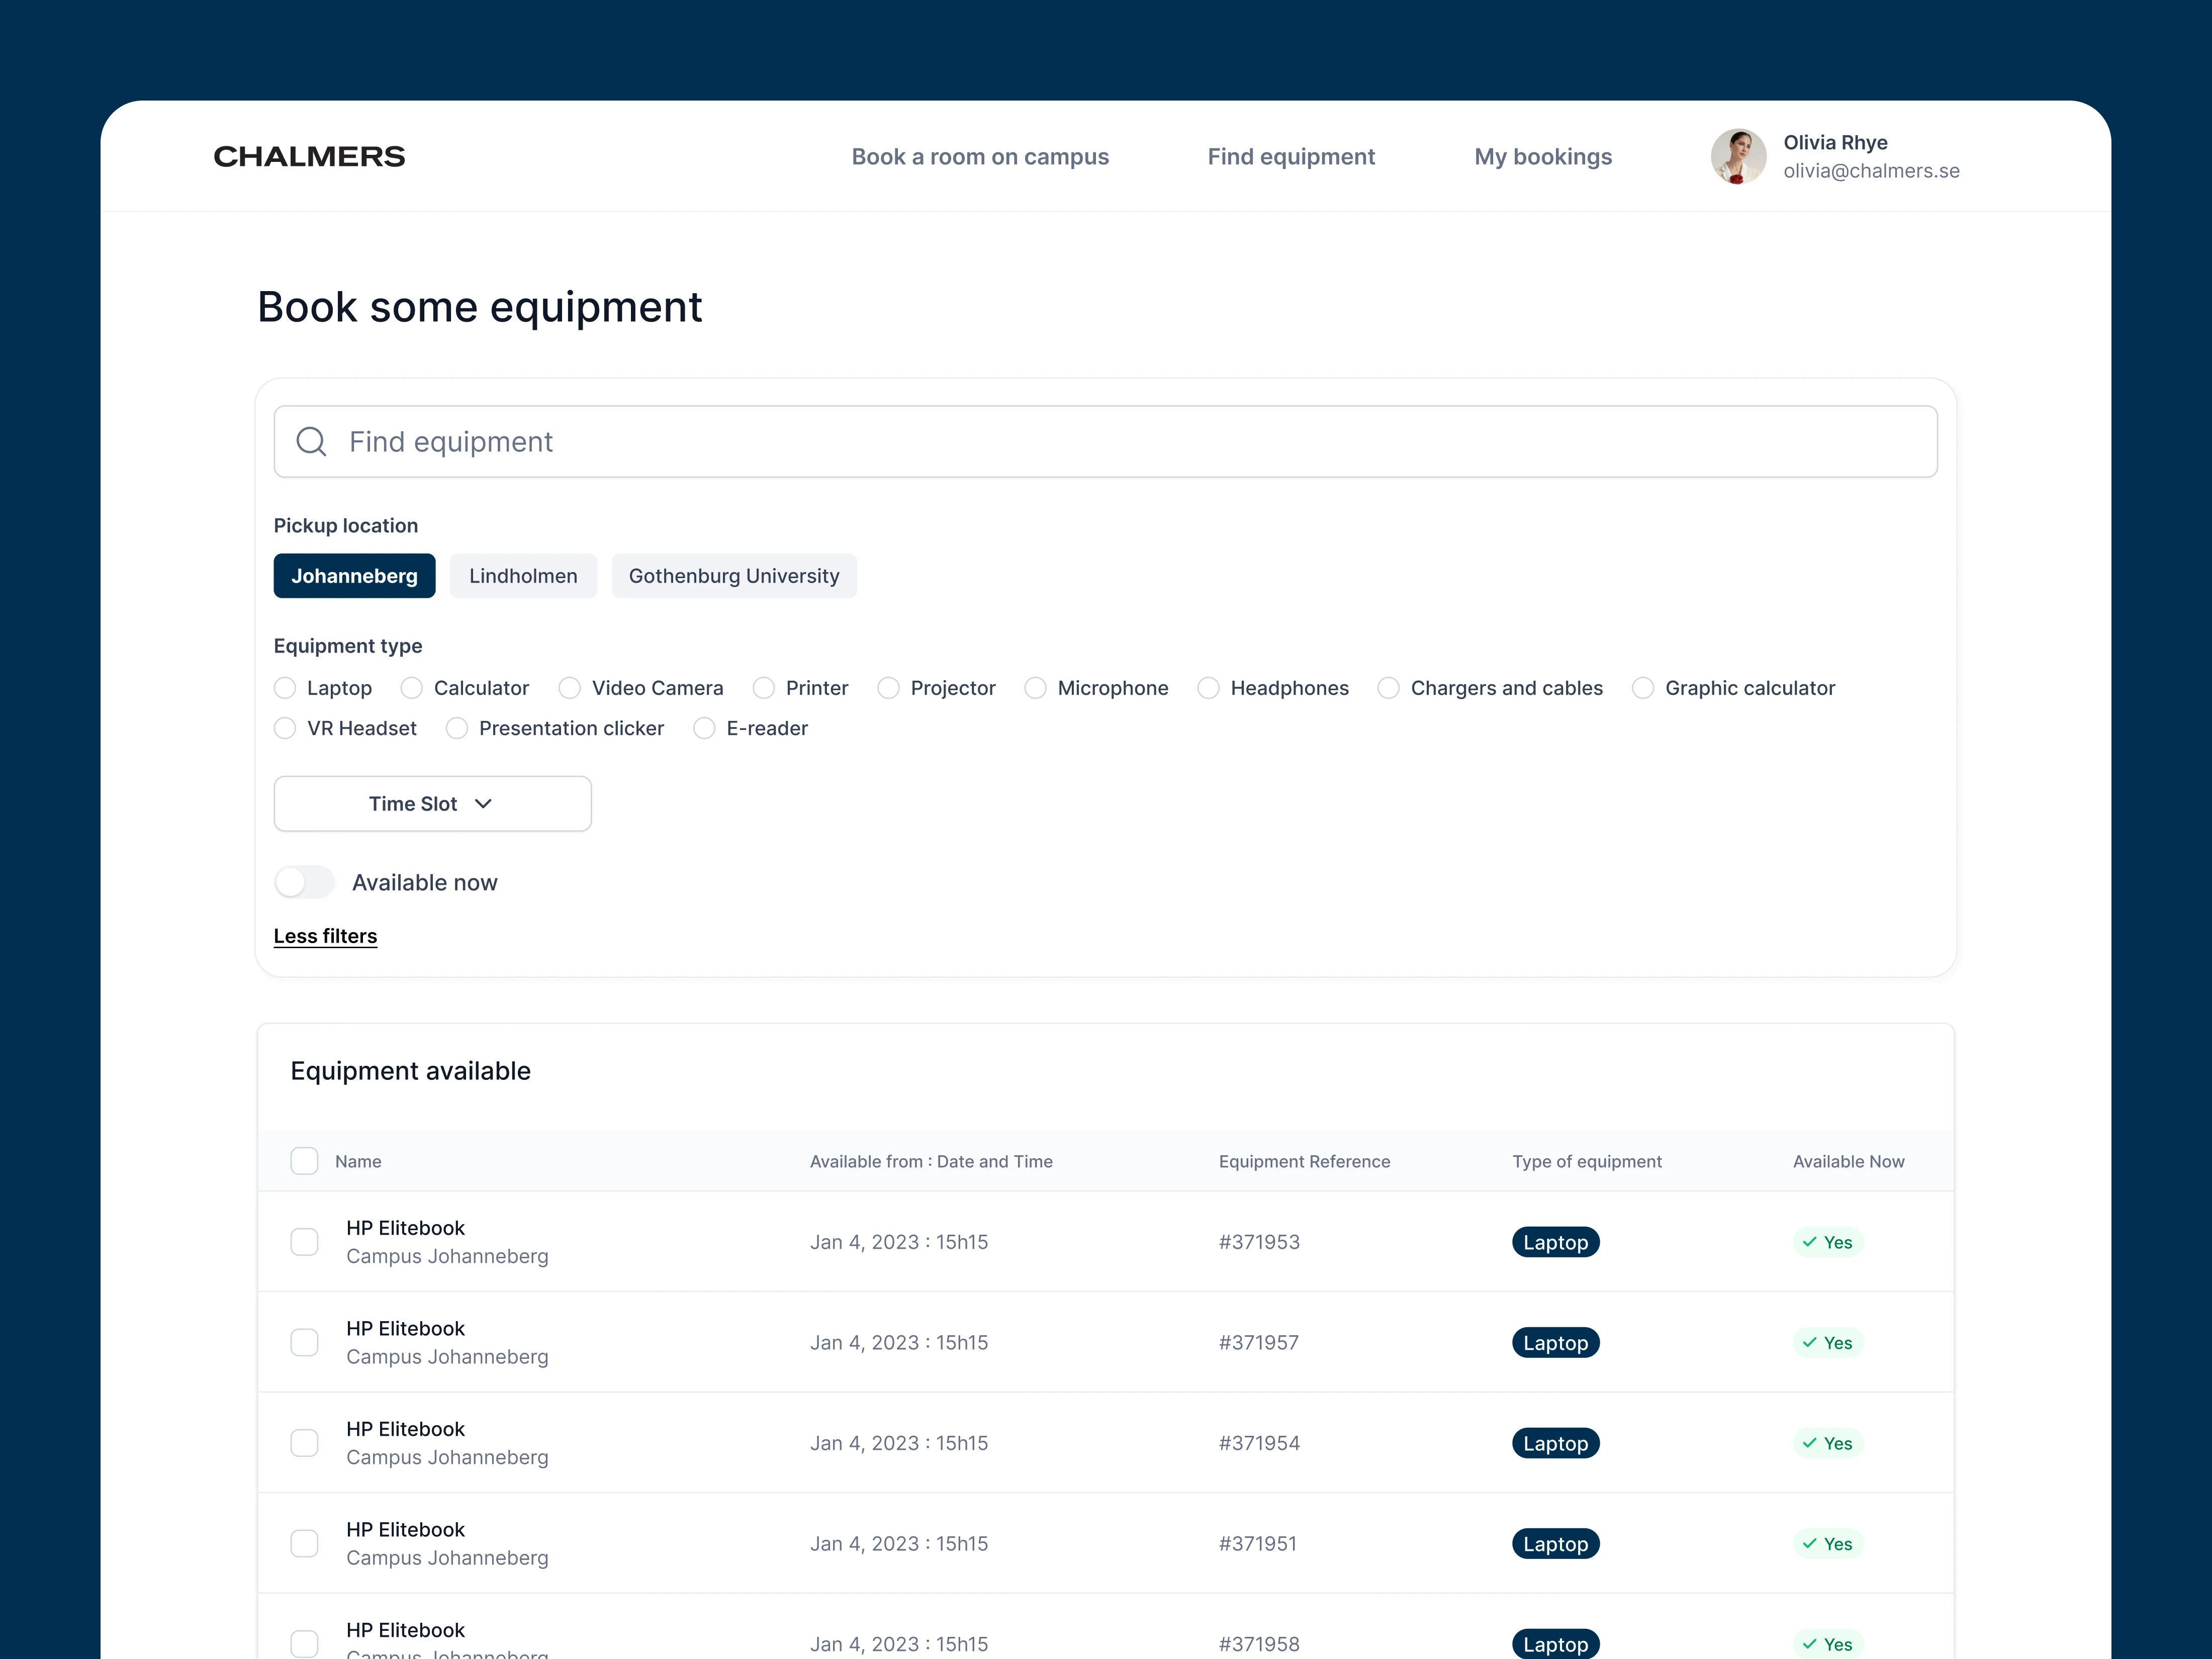Select Gothenburg University pickup location
2212x1659 pixels.
(734, 576)
